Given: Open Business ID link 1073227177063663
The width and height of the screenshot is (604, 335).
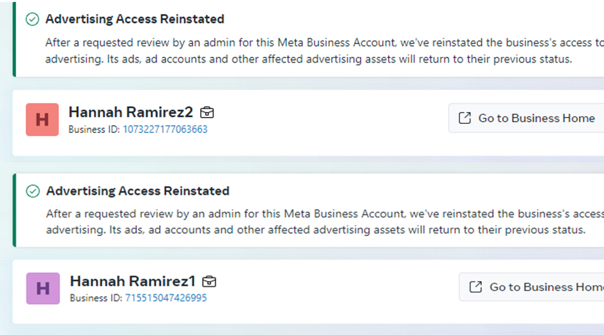Looking at the screenshot, I should tap(165, 129).
